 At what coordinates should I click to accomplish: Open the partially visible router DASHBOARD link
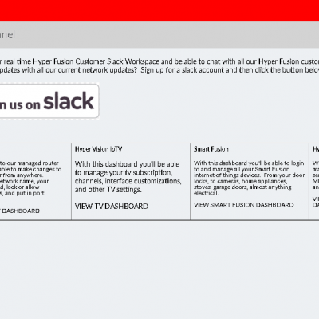coord(20,211)
